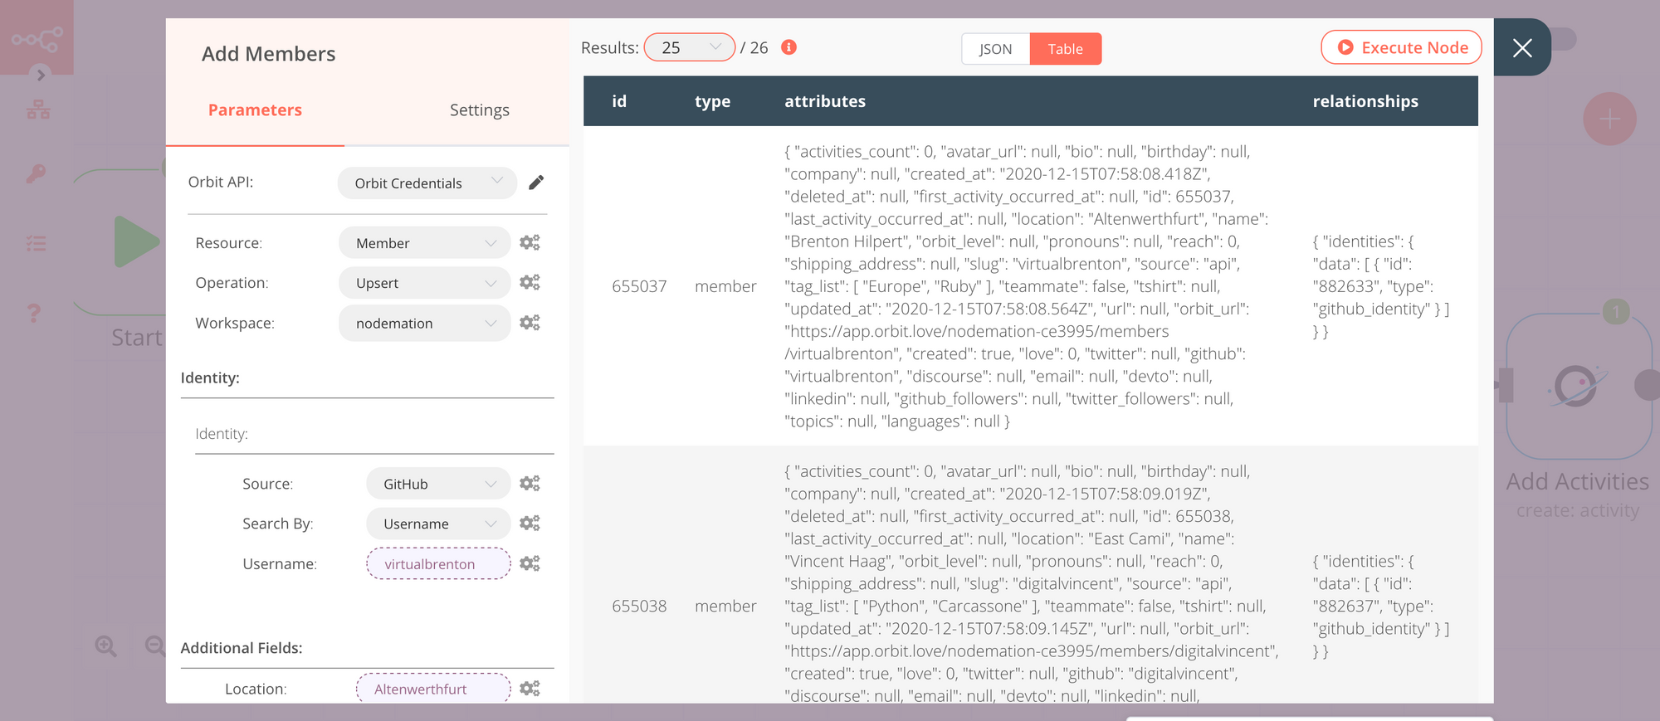
Task: Click the Execute Node button
Action: 1402,47
